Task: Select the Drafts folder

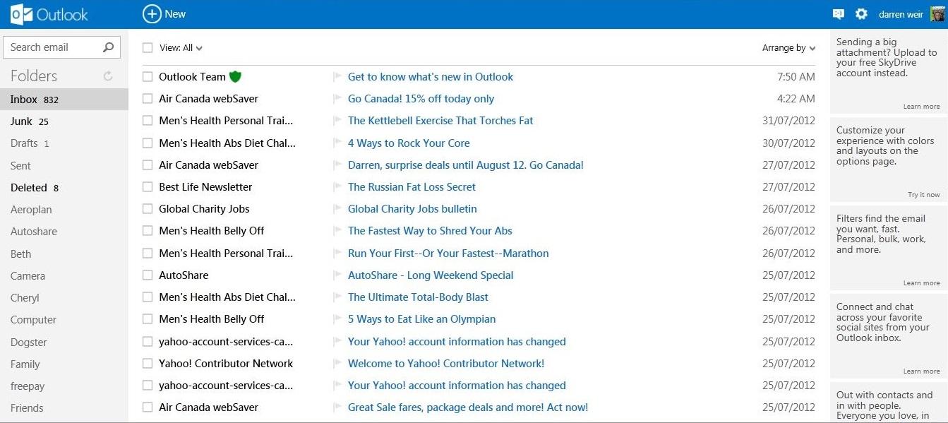Action: tap(24, 143)
